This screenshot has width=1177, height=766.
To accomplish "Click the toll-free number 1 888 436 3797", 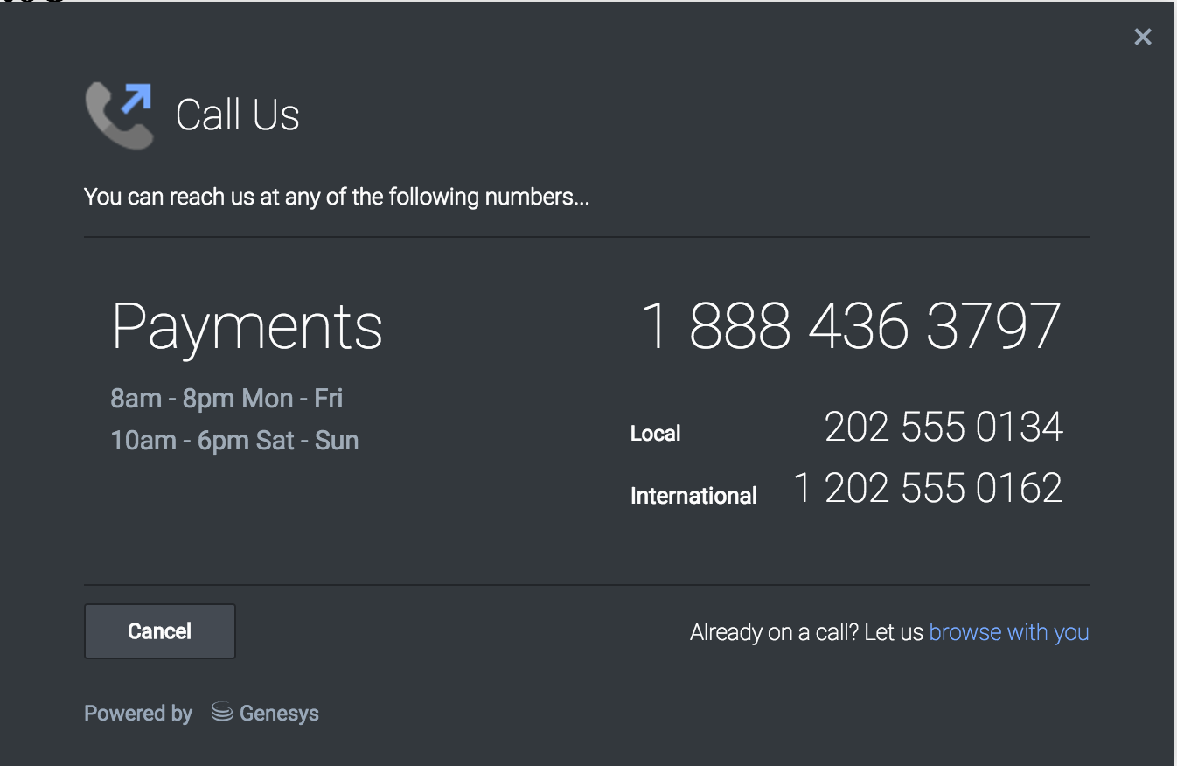I will coord(850,327).
